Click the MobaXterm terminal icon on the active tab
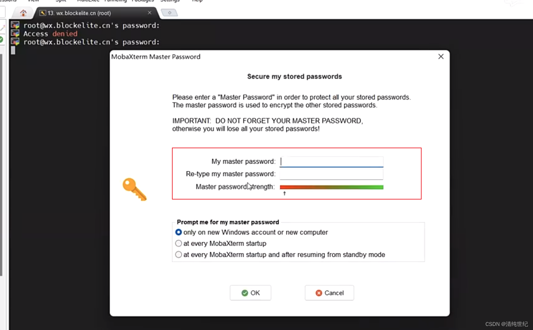The image size is (533, 330). [x=42, y=13]
